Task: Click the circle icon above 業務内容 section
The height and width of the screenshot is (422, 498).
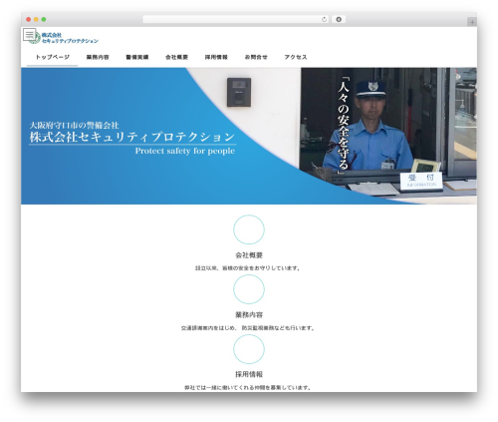Action: 249,289
